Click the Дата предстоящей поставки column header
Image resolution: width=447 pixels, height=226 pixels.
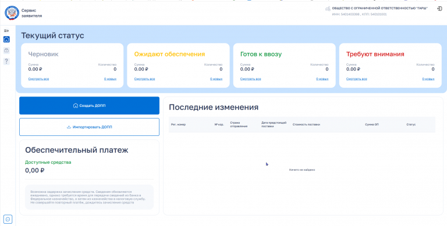point(274,124)
